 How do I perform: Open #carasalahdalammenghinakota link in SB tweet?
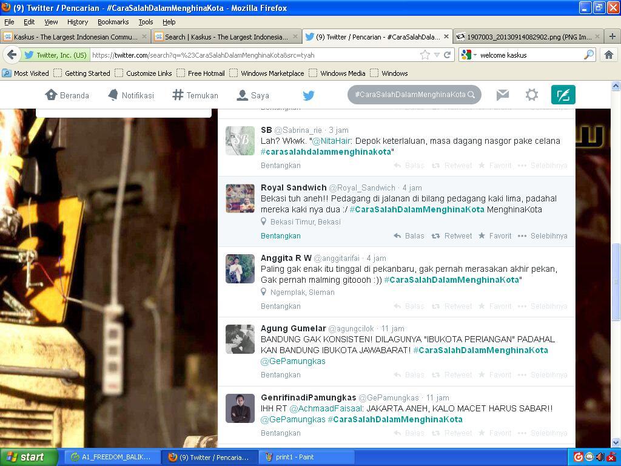[x=326, y=152]
